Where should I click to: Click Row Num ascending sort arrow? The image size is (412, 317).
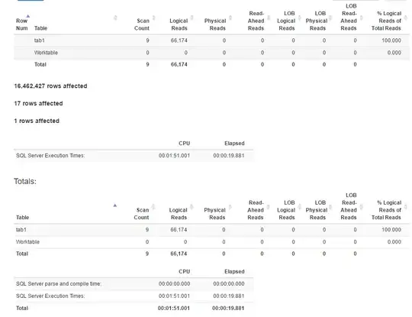click(28, 16)
